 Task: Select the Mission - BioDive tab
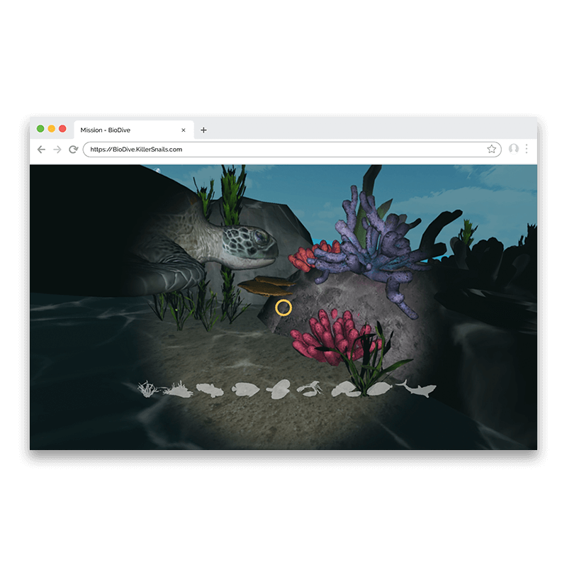(x=120, y=130)
